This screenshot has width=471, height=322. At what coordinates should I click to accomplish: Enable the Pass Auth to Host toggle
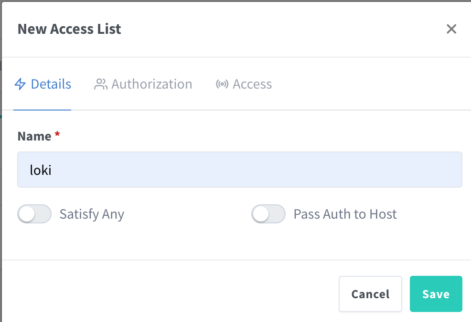pyautogui.click(x=268, y=214)
